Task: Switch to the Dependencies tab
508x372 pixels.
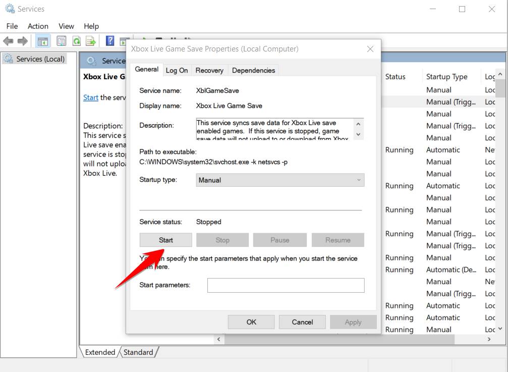Action: pyautogui.click(x=253, y=70)
